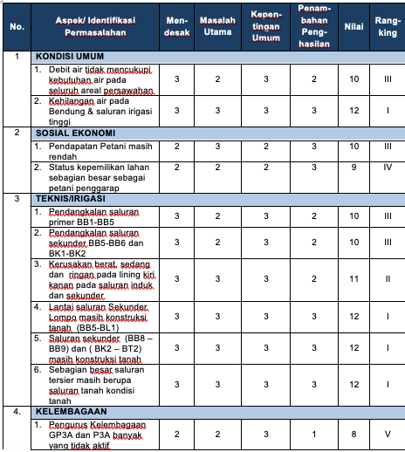This screenshot has width=405, height=452.
Task: Select the 'Status kepemilikan lahan' item cell
Action: (x=95, y=177)
